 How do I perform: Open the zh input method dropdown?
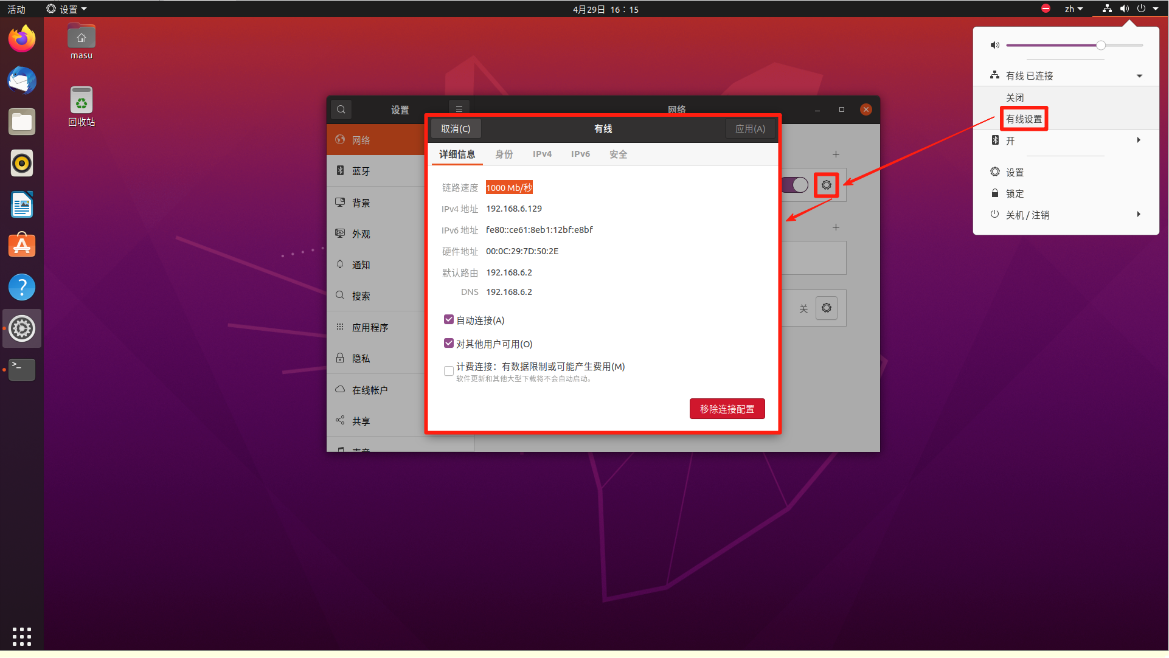tap(1074, 9)
